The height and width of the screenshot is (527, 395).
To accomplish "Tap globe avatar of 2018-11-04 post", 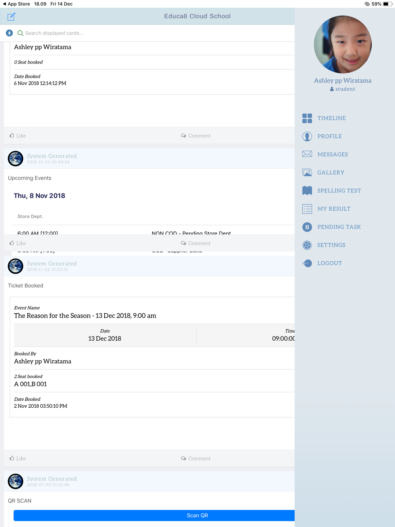I will point(15,158).
